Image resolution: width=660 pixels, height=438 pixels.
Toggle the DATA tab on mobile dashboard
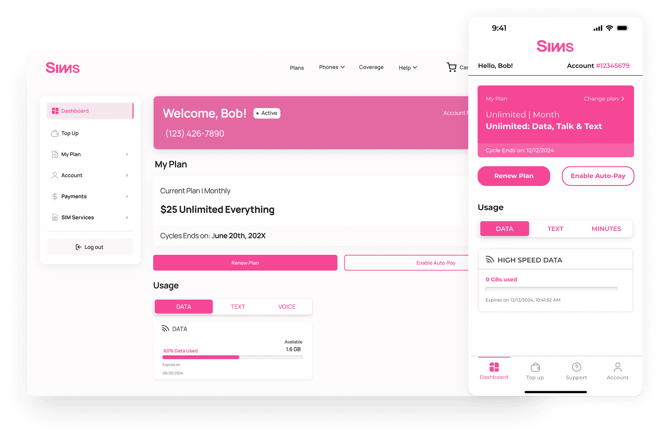504,228
